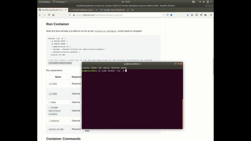Open Terminal app menu in top bar
The height and width of the screenshot is (141, 251).
[x=60, y=2]
